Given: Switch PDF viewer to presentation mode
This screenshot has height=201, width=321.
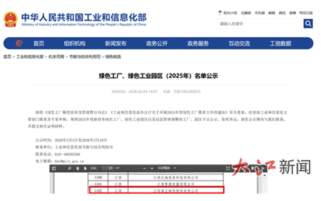Looking at the screenshot, I should [228, 168].
